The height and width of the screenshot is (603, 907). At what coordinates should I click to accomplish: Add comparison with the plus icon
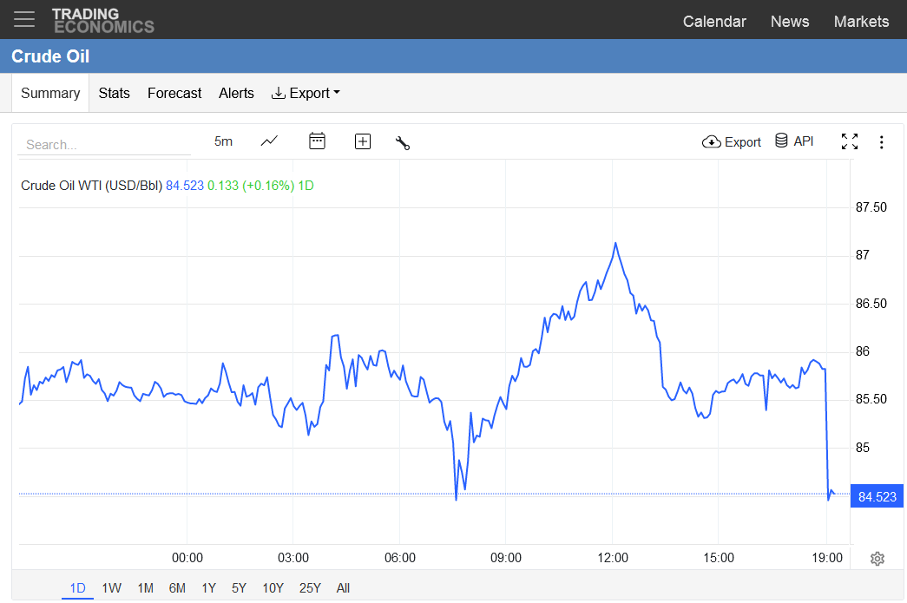(363, 141)
